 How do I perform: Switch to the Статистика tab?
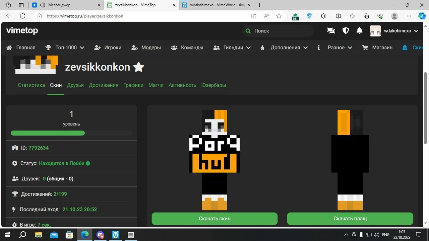point(31,85)
